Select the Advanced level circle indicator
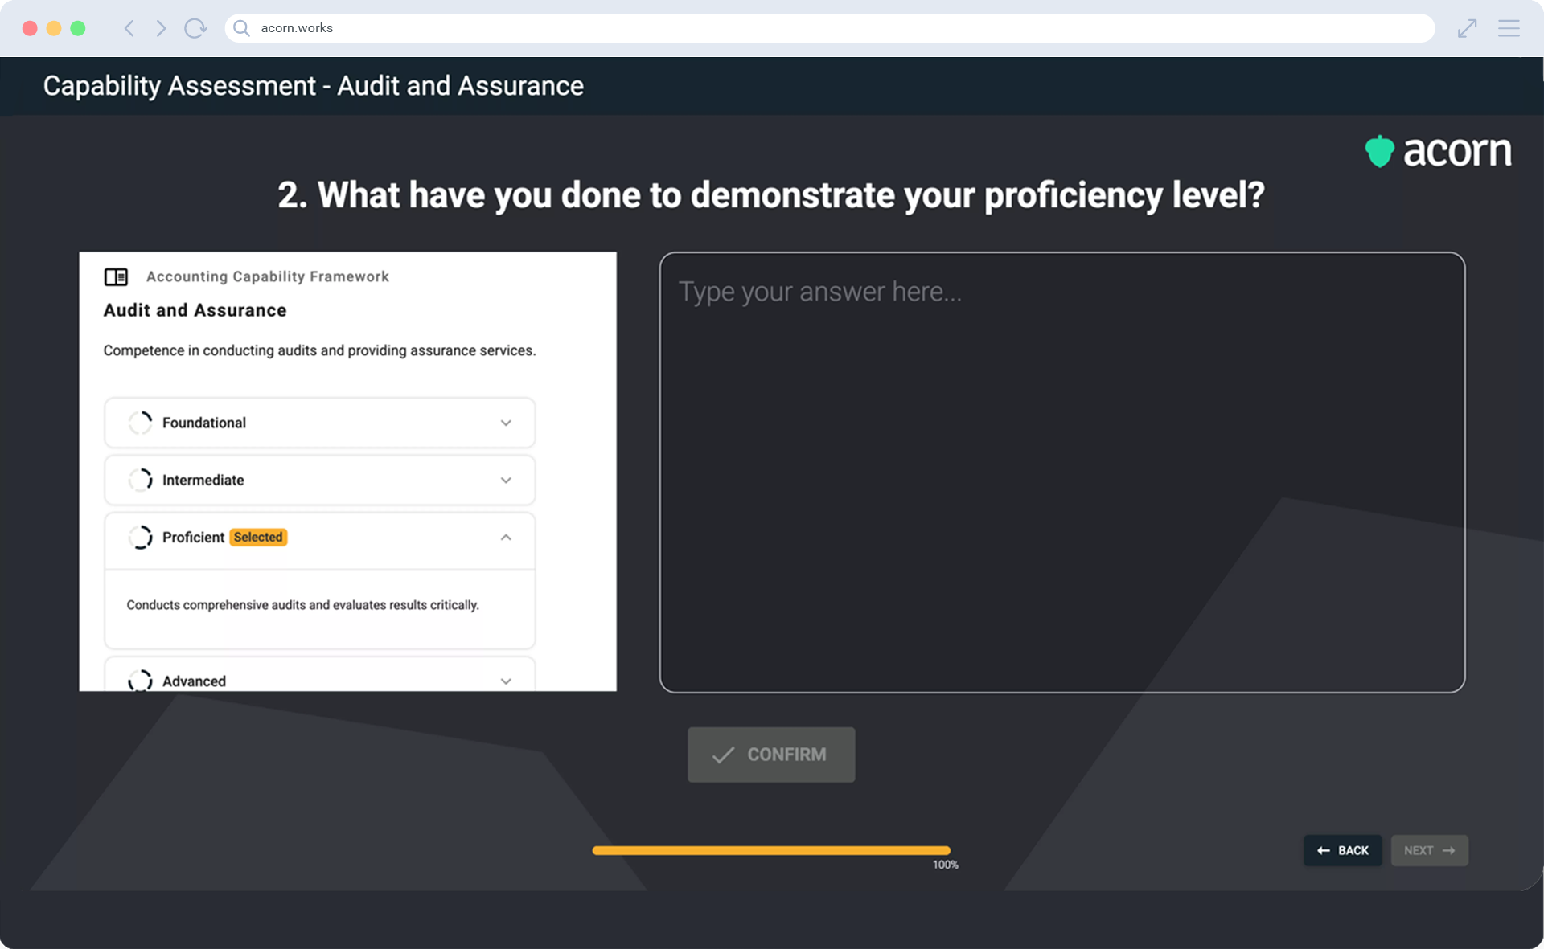This screenshot has width=1544, height=949. pyautogui.click(x=140, y=680)
